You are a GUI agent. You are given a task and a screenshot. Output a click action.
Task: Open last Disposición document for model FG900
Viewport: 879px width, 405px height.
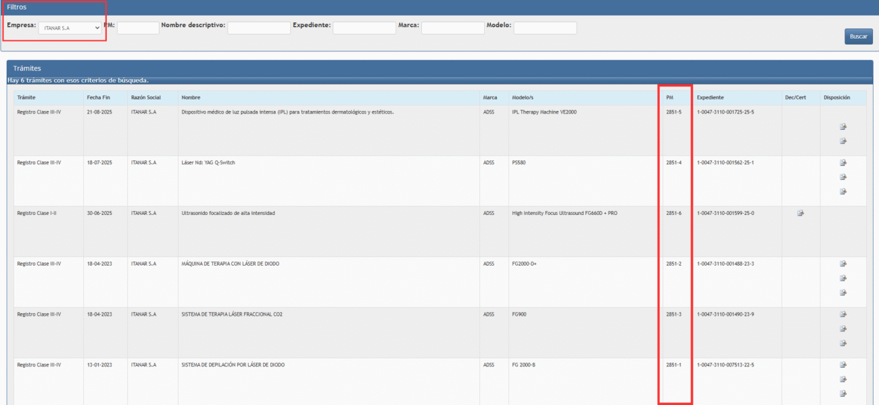point(843,343)
